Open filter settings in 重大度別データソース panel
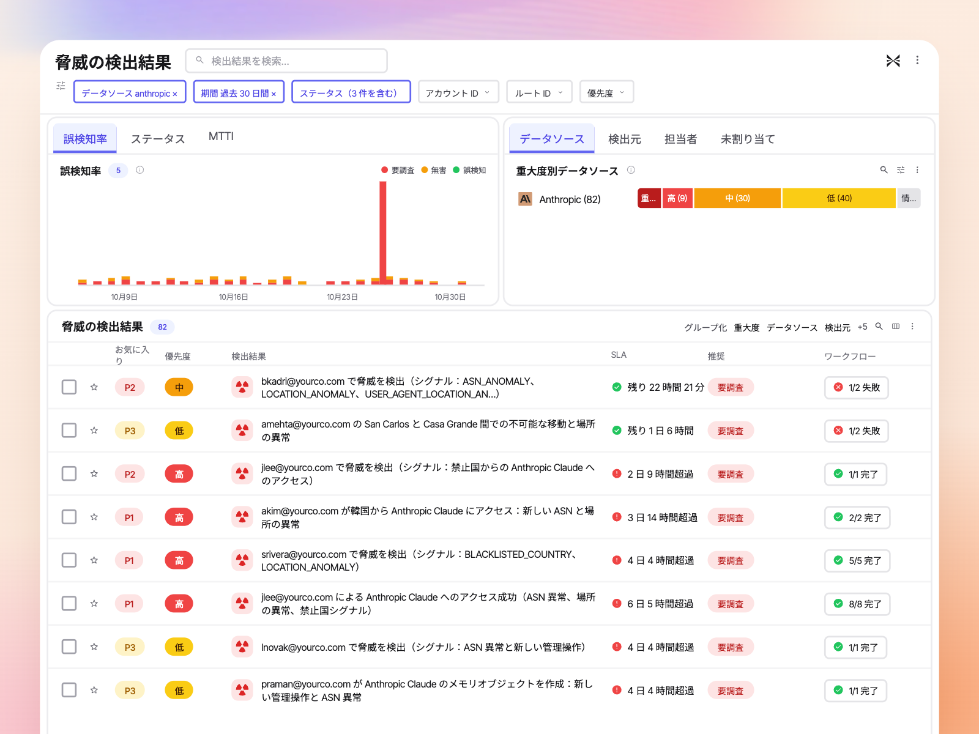This screenshot has width=979, height=734. [901, 170]
